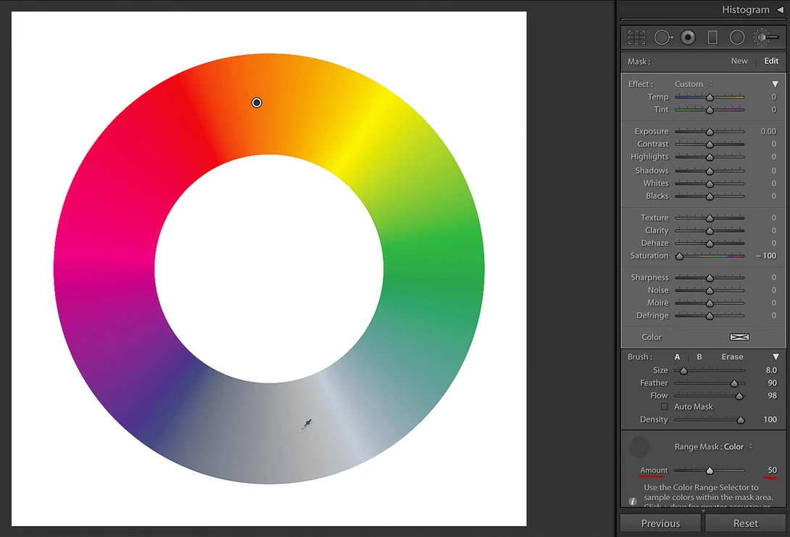Screen dimensions: 790x537
Task: Click the Saturation label
Action: pyautogui.click(x=649, y=256)
